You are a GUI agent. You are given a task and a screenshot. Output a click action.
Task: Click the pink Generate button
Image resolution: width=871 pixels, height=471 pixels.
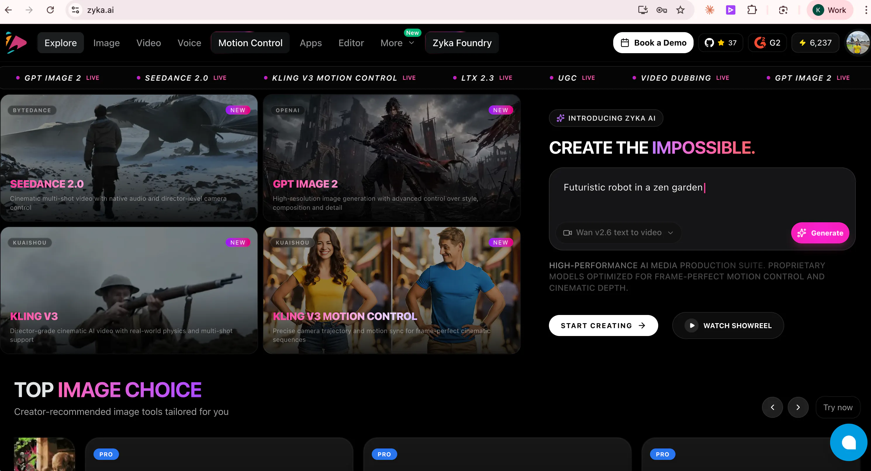(x=820, y=233)
